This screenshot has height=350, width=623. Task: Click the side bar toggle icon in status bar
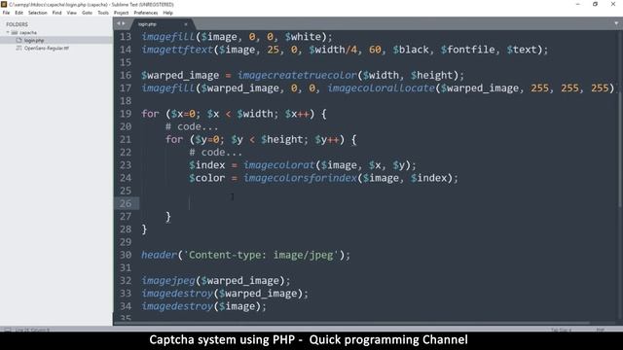[x=7, y=330]
